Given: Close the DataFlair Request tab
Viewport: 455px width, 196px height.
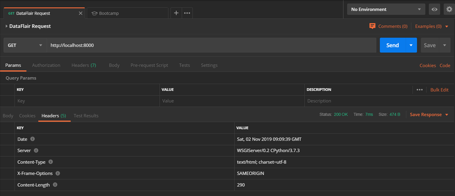Looking at the screenshot, I should [81, 13].
